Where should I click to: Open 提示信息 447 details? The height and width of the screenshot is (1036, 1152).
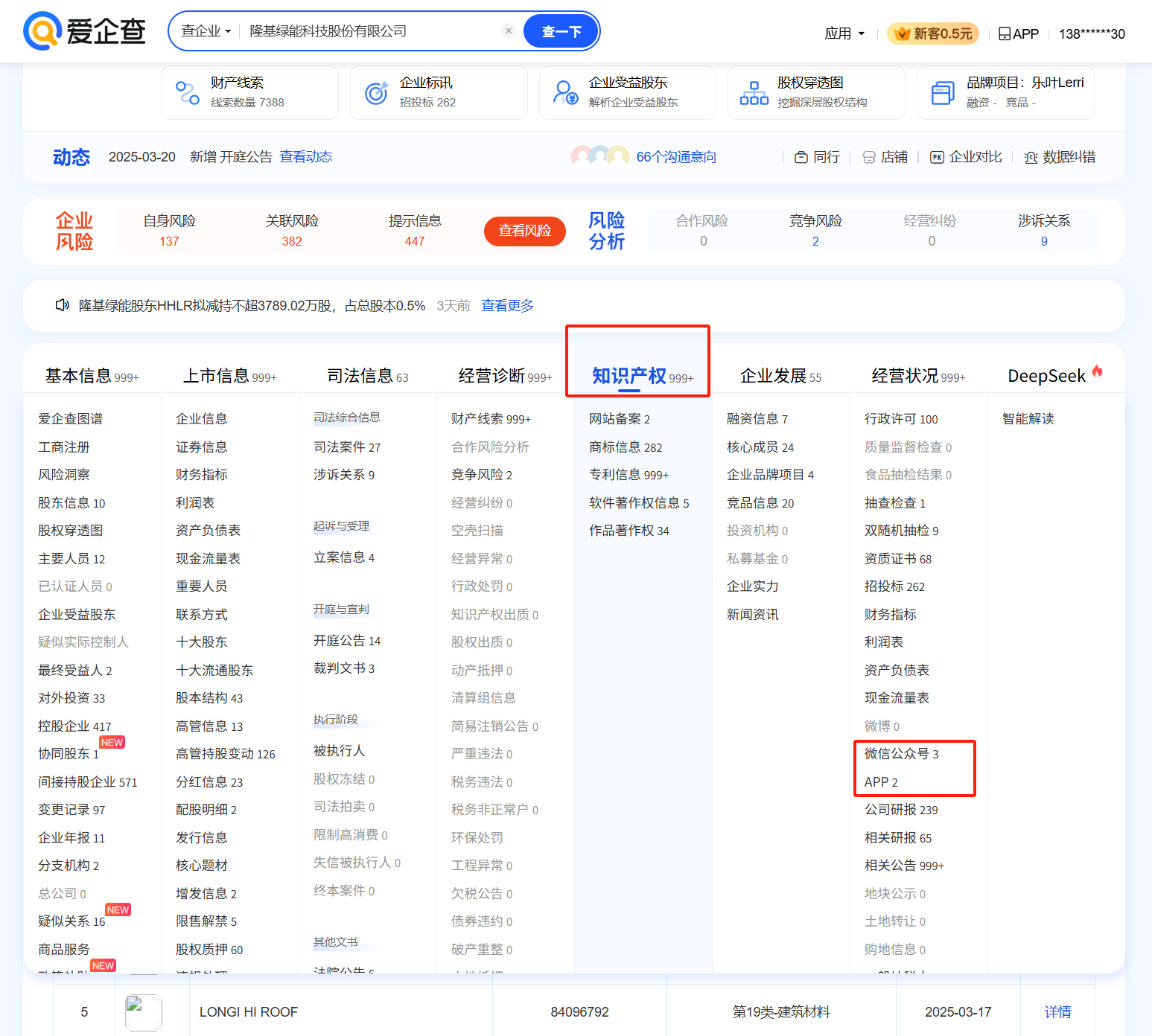[415, 231]
